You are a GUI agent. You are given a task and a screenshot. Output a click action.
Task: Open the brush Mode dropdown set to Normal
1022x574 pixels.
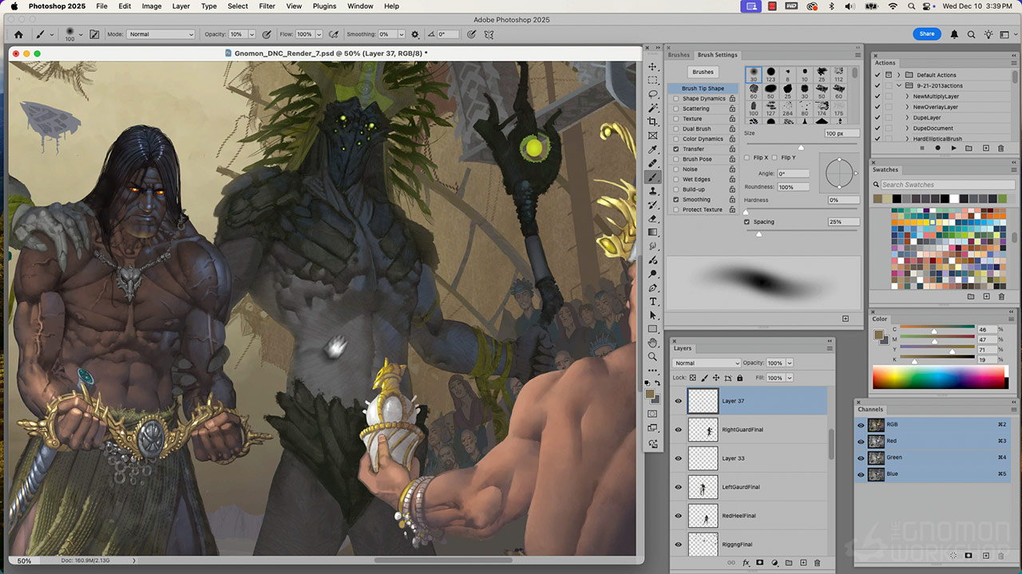tap(160, 34)
